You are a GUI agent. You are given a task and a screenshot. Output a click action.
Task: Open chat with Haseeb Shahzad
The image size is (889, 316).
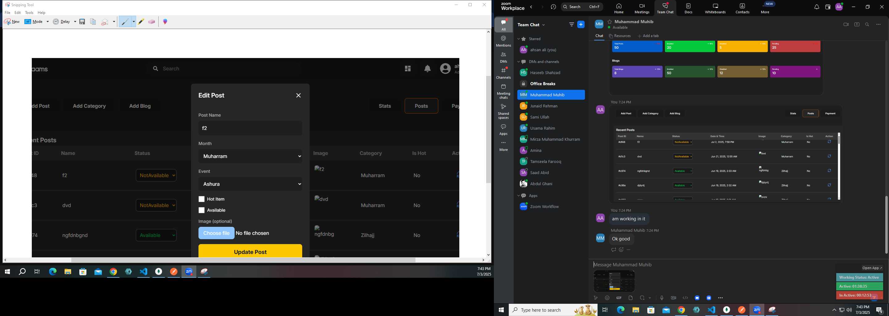tap(551, 73)
